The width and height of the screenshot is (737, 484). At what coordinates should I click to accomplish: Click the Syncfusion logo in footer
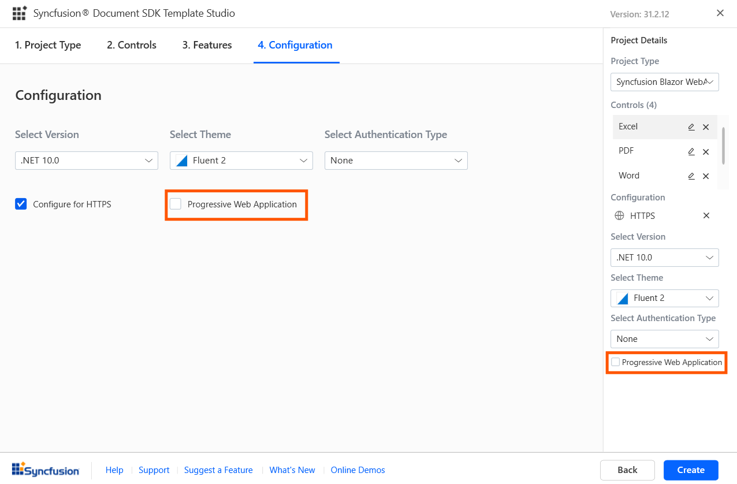click(x=46, y=470)
